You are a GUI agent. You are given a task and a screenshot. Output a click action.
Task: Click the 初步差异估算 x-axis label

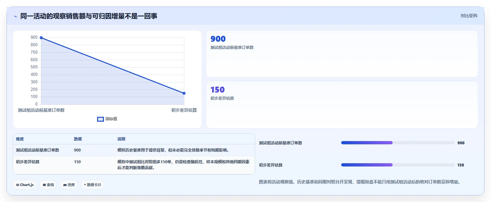tap(184, 110)
